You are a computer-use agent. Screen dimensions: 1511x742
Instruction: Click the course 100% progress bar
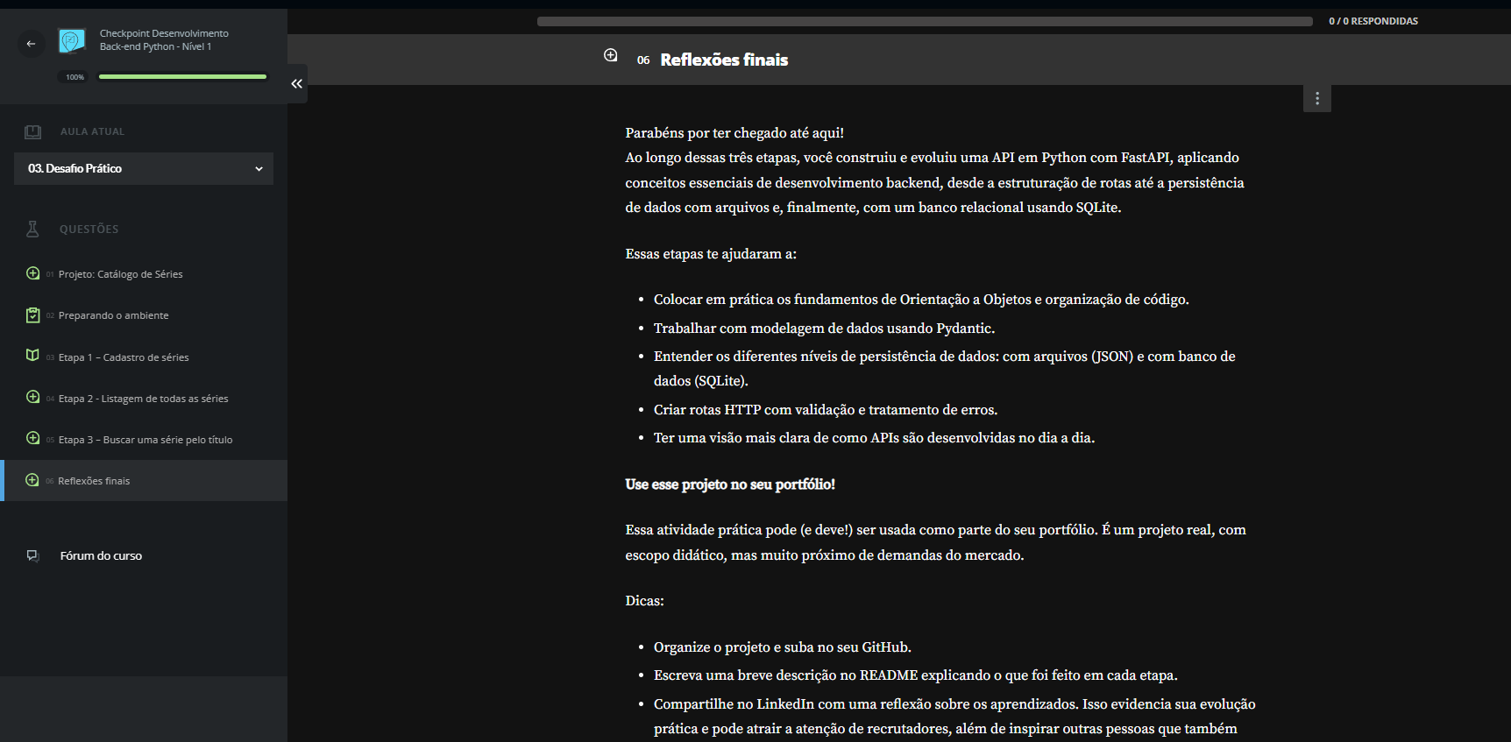[x=182, y=77]
